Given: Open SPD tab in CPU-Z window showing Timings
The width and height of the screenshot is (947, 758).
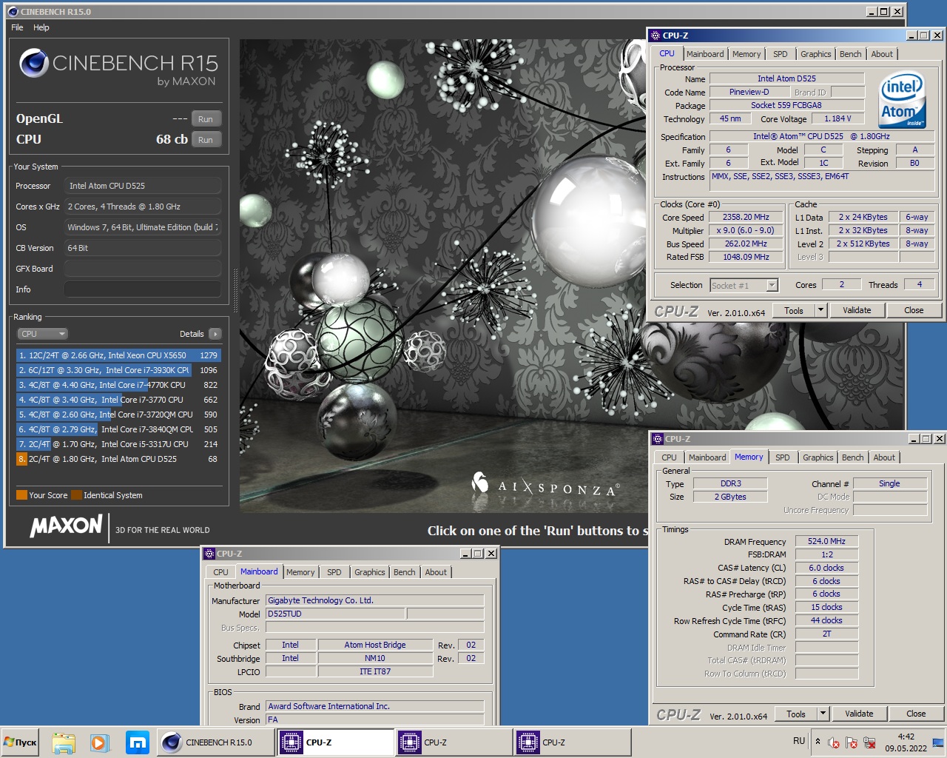Looking at the screenshot, I should [783, 457].
